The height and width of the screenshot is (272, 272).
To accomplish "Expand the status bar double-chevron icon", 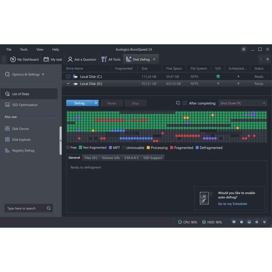I will [264, 222].
